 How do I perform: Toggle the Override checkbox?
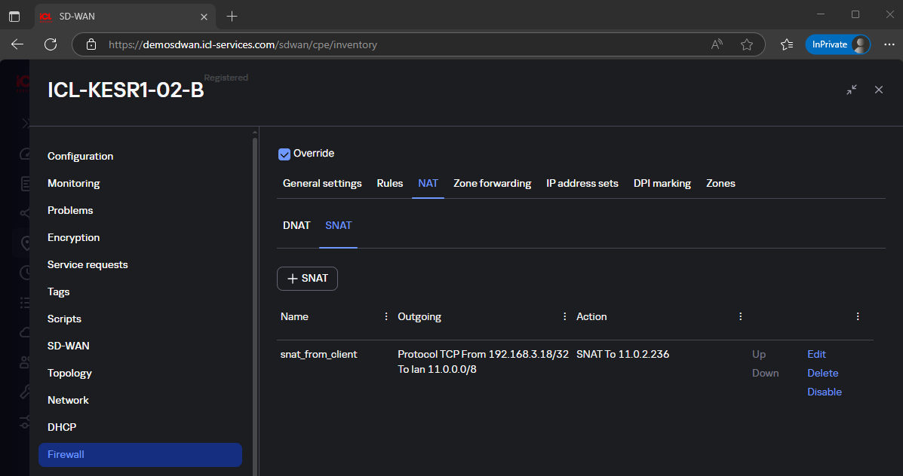tap(284, 154)
